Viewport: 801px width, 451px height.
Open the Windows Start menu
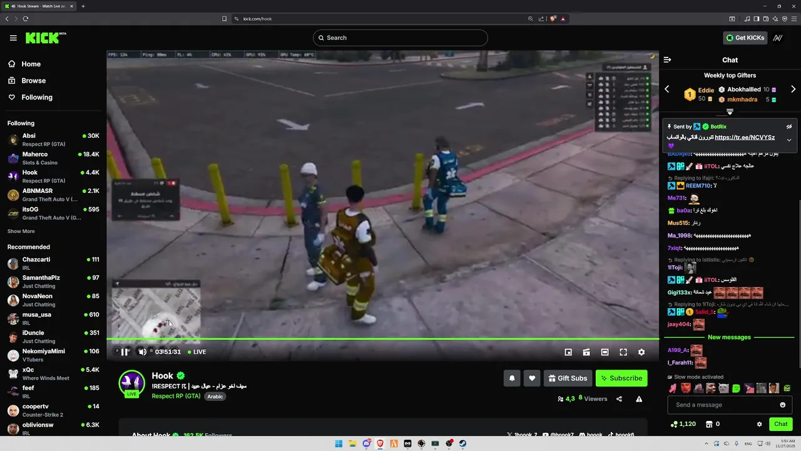point(339,443)
